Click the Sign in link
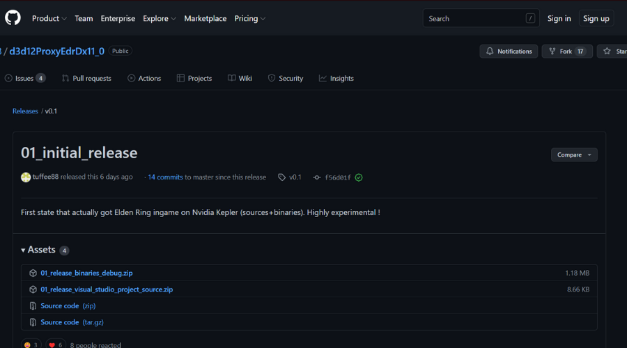Viewport: 627px width, 348px height. click(x=559, y=18)
